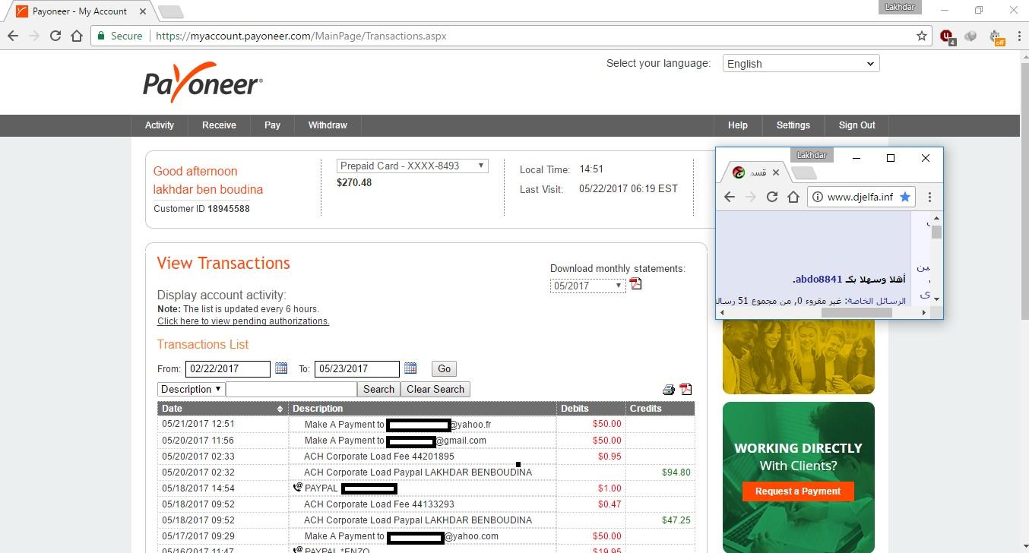Click the Clear Search button
The image size is (1029, 553).
click(x=435, y=389)
